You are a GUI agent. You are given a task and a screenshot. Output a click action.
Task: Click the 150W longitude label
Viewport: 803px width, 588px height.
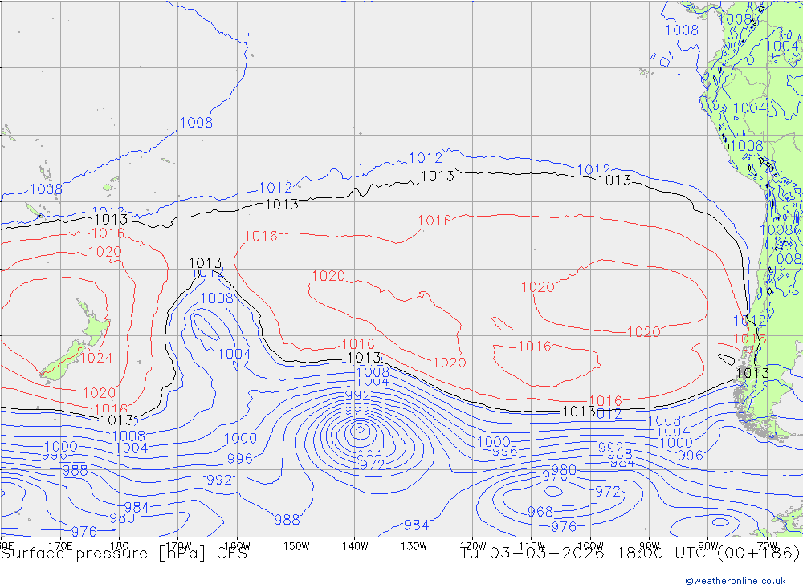tap(296, 546)
